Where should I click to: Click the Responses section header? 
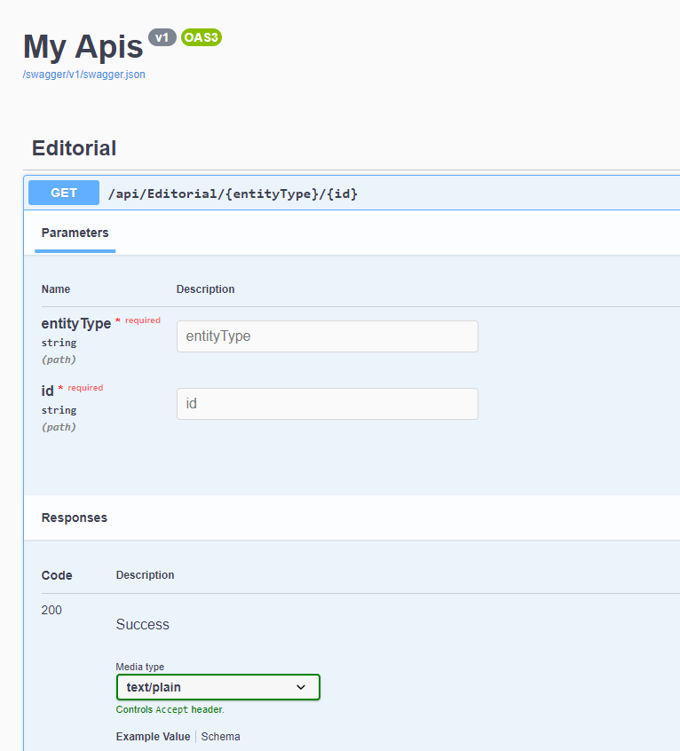click(x=75, y=517)
